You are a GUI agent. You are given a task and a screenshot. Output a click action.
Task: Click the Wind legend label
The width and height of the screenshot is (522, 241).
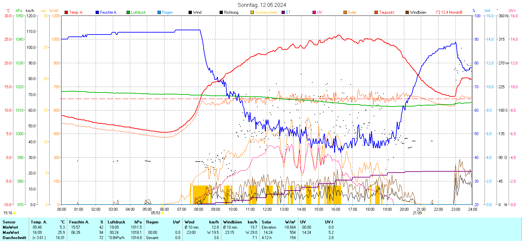197,12
